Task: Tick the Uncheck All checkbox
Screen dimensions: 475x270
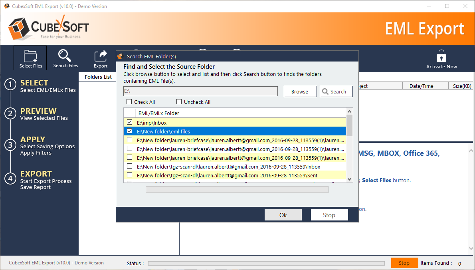Action: coord(179,102)
